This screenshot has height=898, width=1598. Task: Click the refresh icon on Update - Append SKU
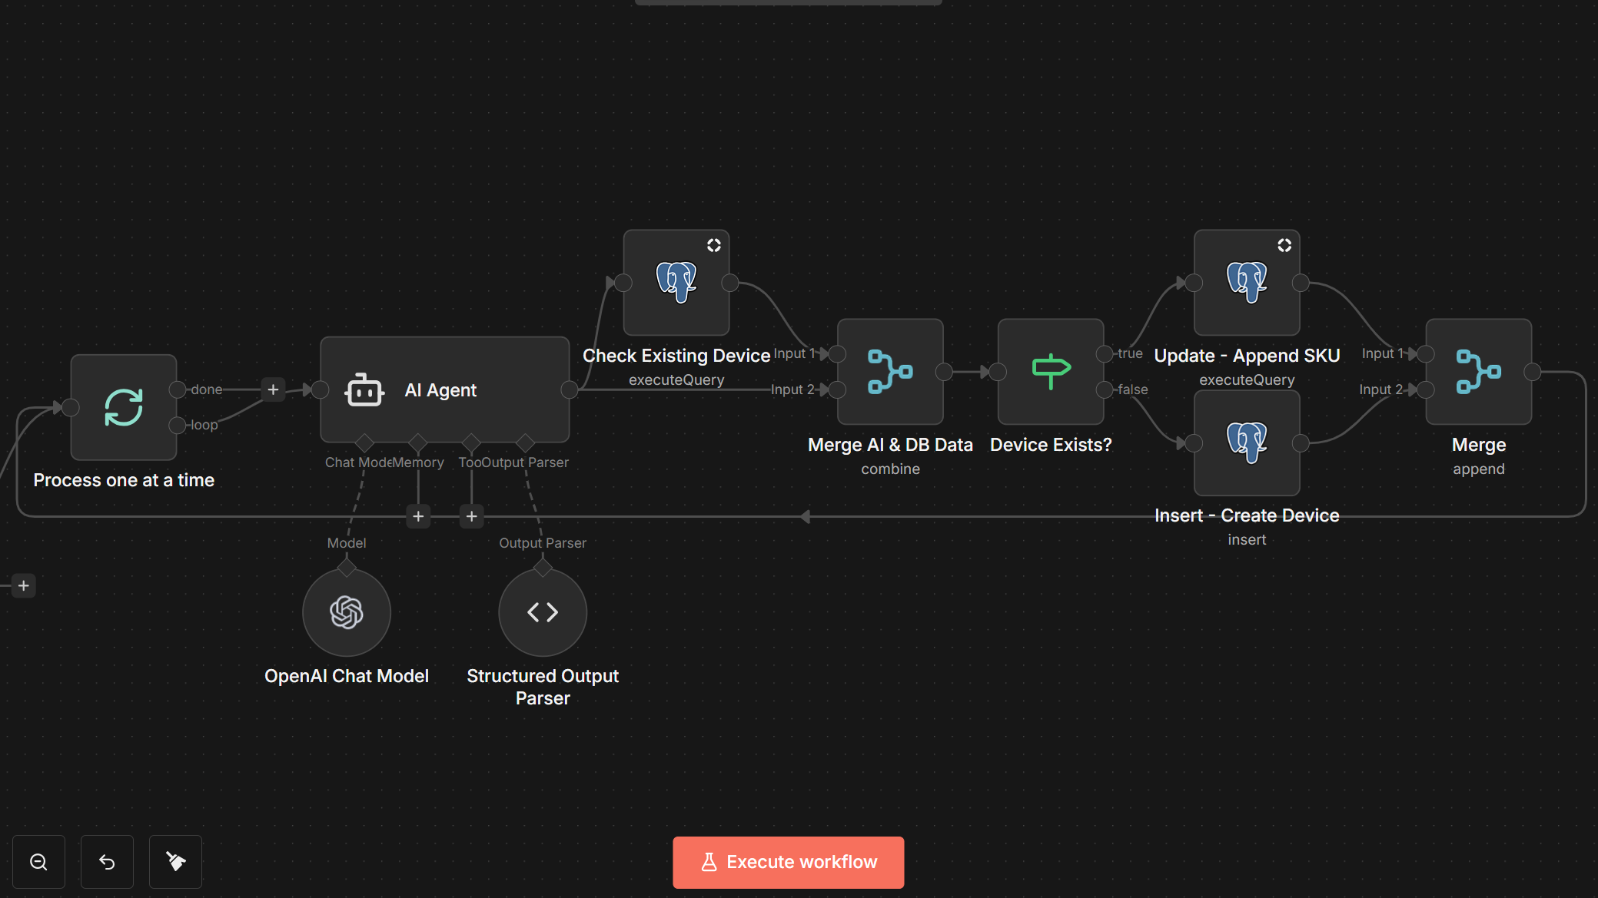point(1285,244)
